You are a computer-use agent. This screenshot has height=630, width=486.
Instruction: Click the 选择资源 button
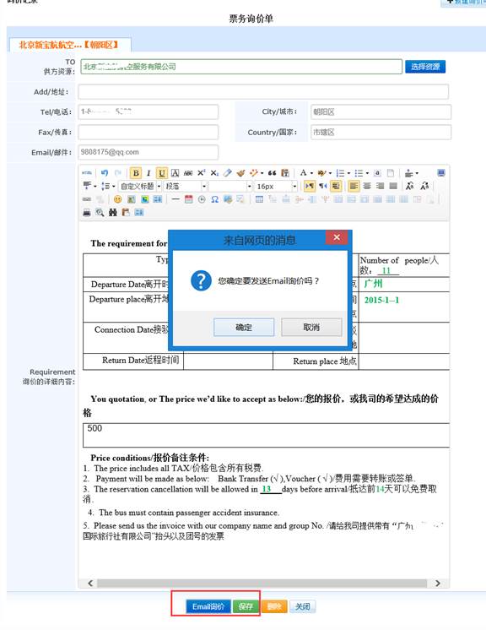[425, 67]
